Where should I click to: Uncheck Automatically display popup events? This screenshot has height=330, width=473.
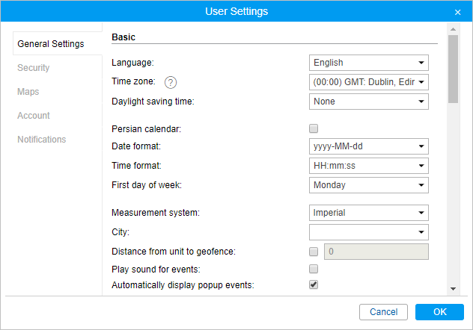pyautogui.click(x=314, y=284)
